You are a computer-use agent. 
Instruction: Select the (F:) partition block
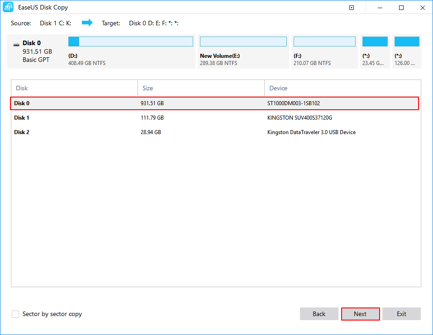click(324, 52)
